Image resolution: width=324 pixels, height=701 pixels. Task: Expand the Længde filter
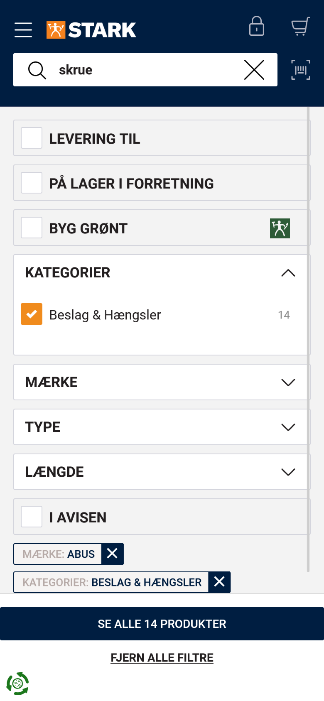(288, 472)
